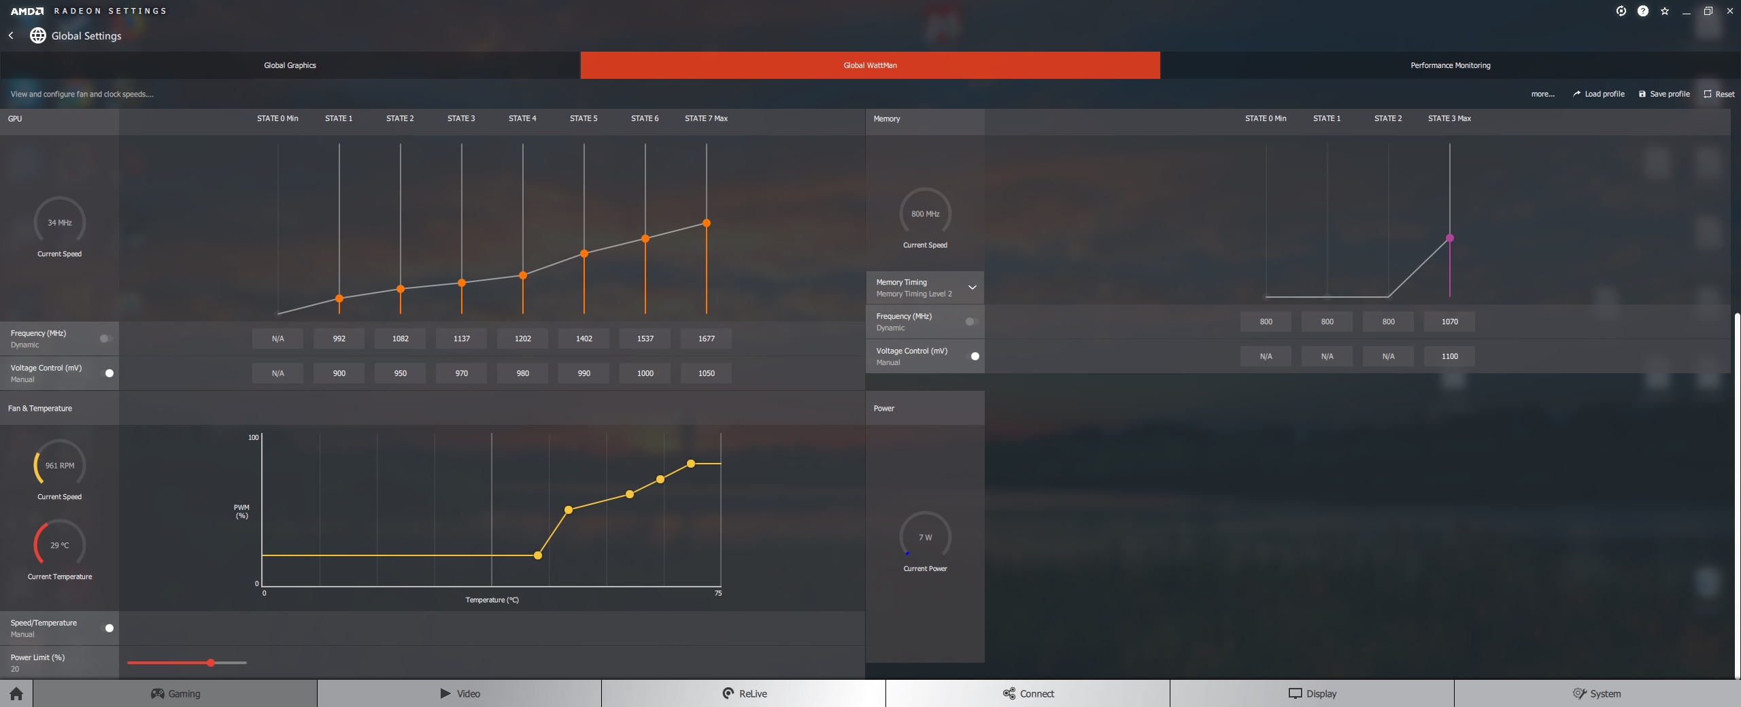Image resolution: width=1741 pixels, height=707 pixels.
Task: Click GPU State 5 voltage field 990
Action: click(584, 373)
